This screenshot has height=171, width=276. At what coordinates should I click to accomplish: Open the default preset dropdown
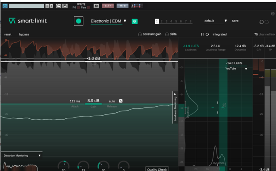pos(216,21)
